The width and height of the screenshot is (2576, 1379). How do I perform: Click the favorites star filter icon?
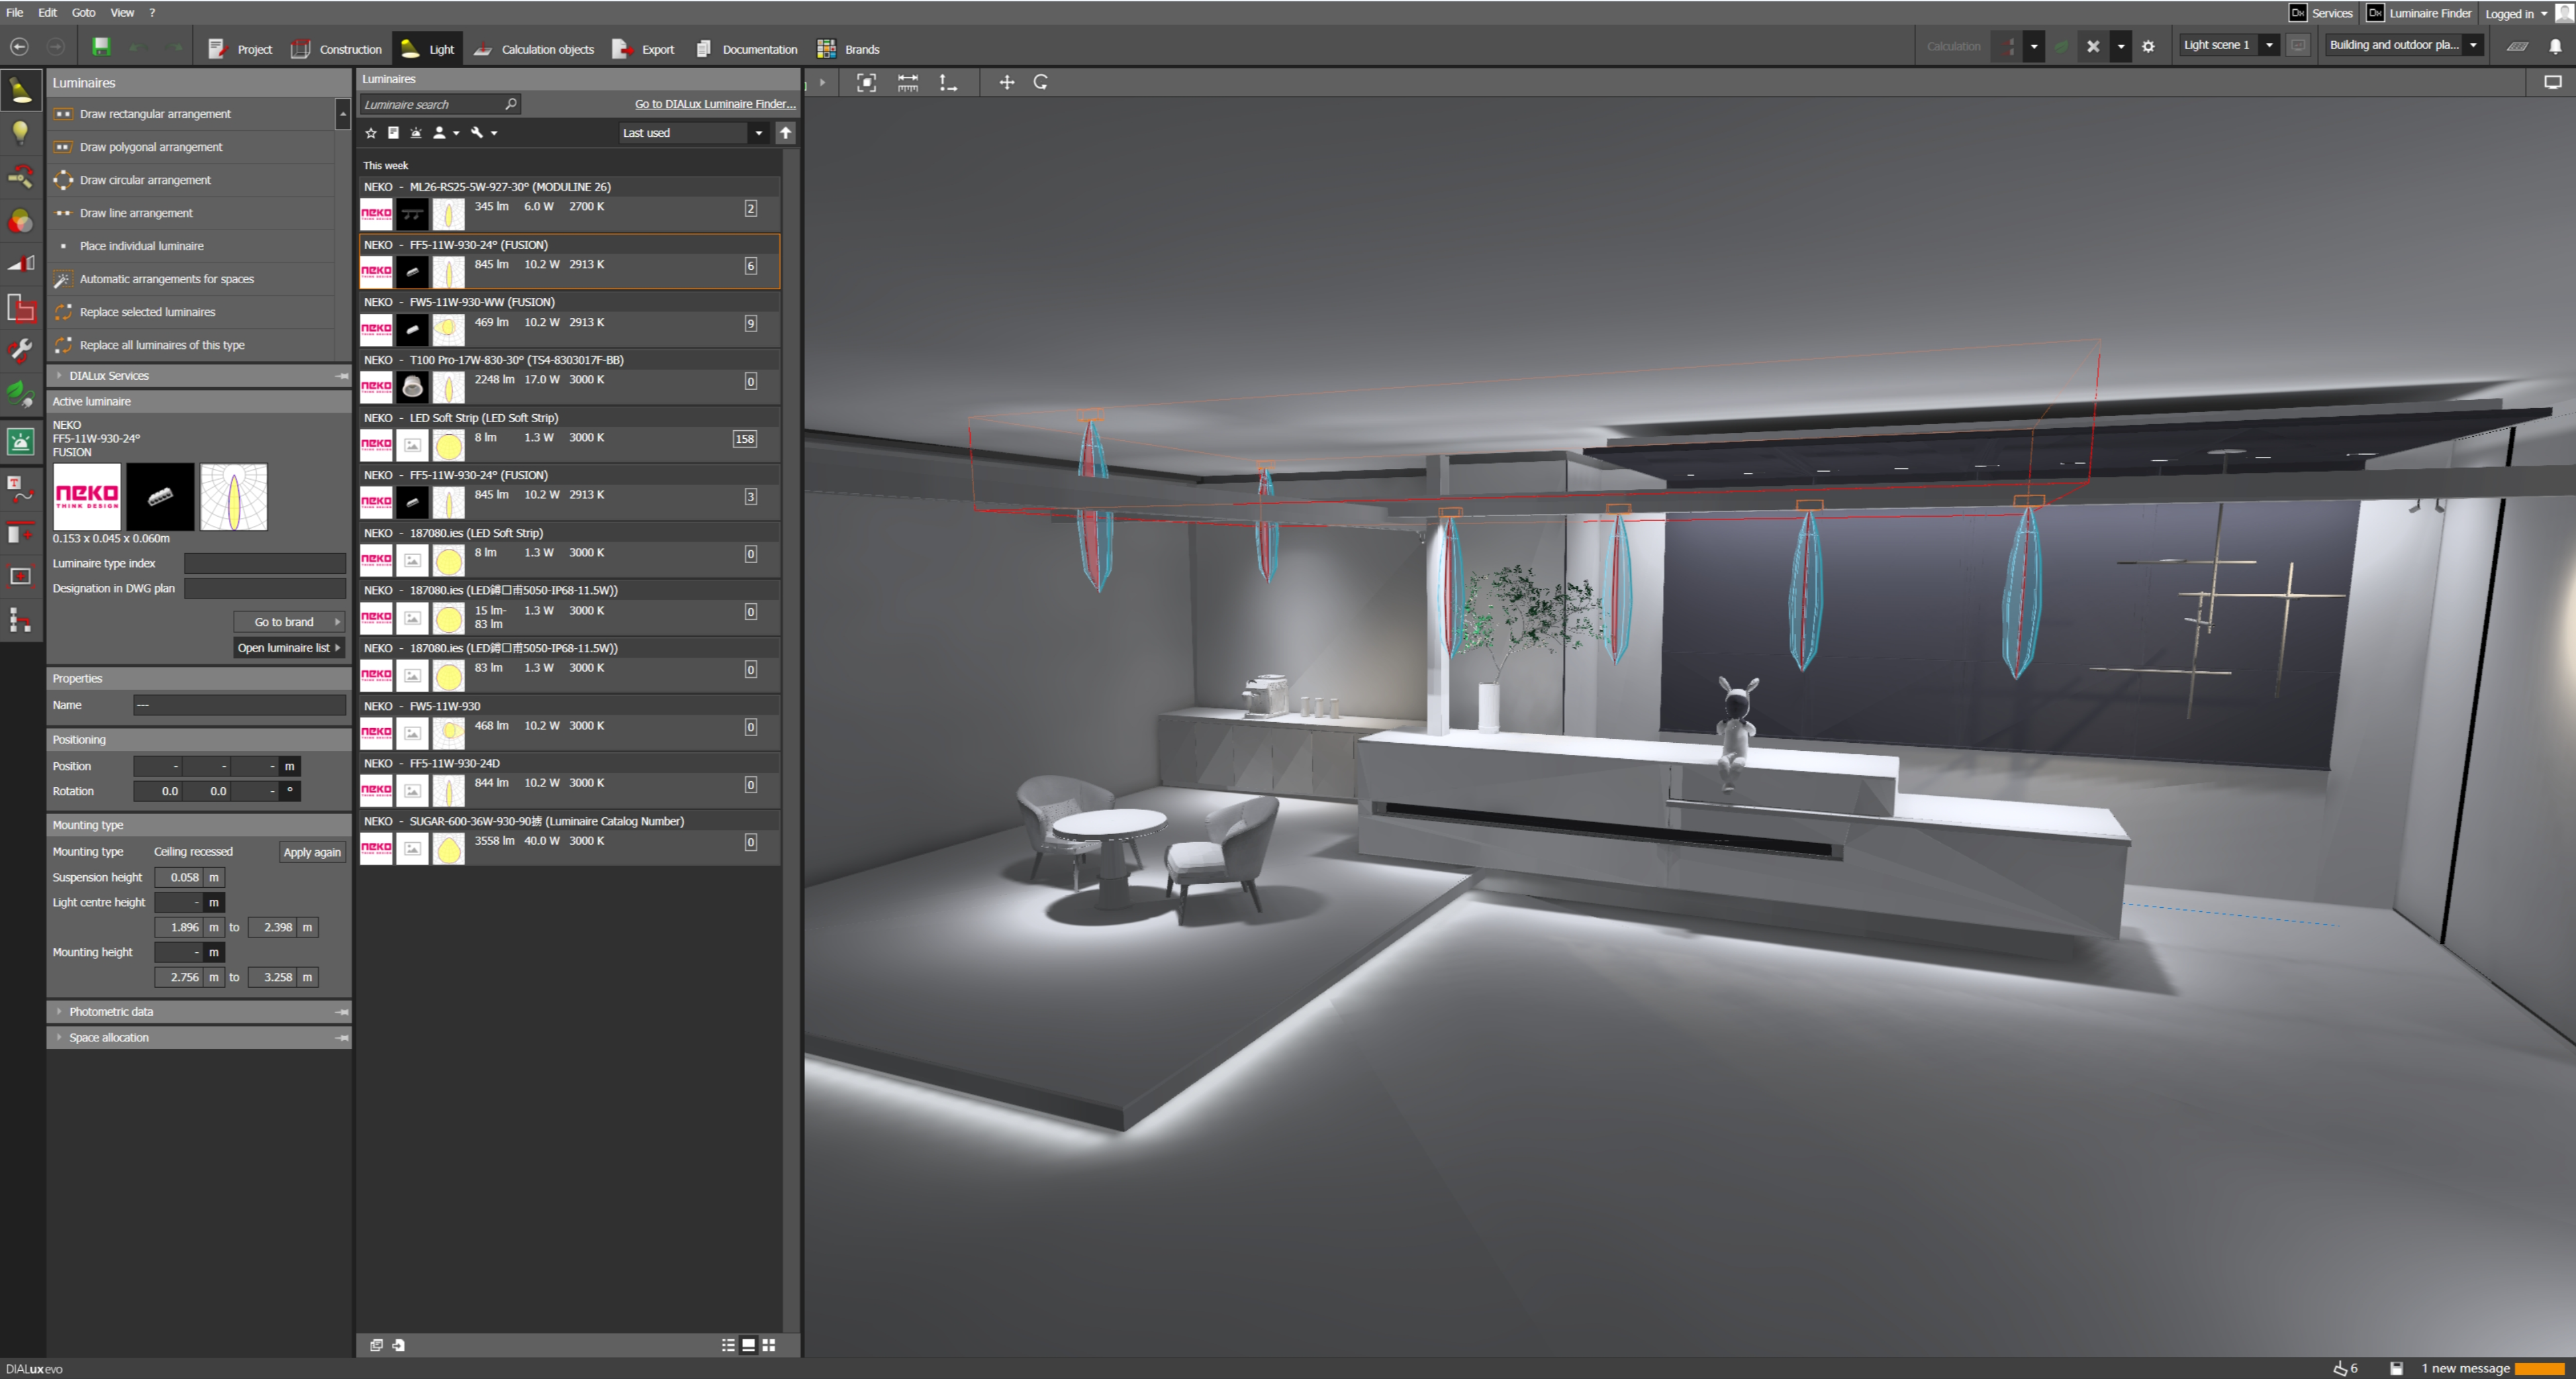(x=371, y=133)
